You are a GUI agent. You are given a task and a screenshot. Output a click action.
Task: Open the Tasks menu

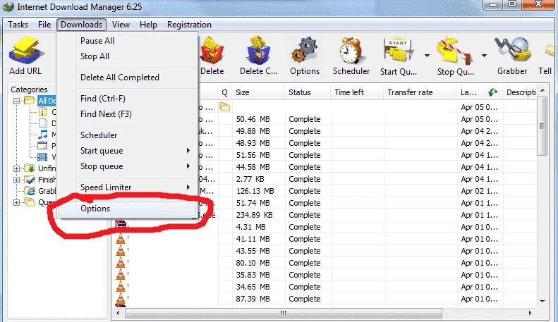tap(18, 25)
